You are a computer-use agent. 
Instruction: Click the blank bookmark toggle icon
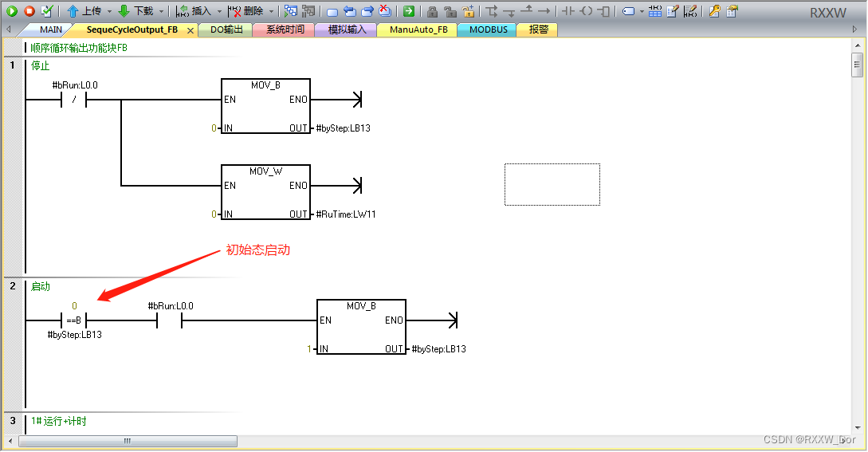(x=332, y=11)
